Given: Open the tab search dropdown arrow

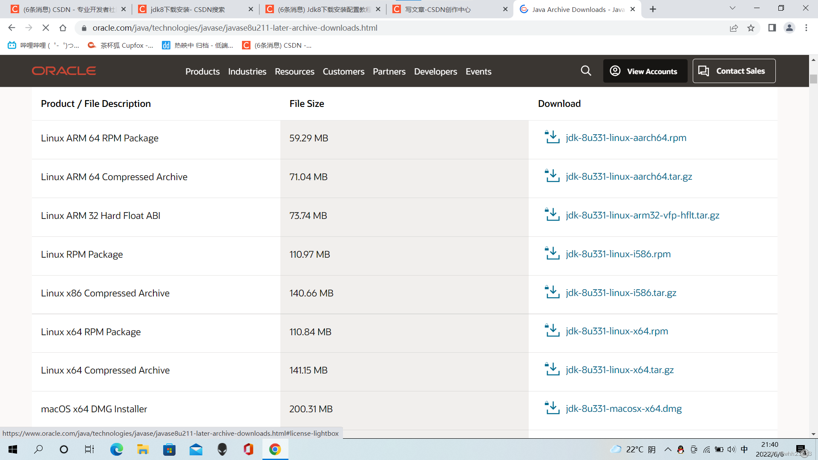Looking at the screenshot, I should tap(732, 8).
